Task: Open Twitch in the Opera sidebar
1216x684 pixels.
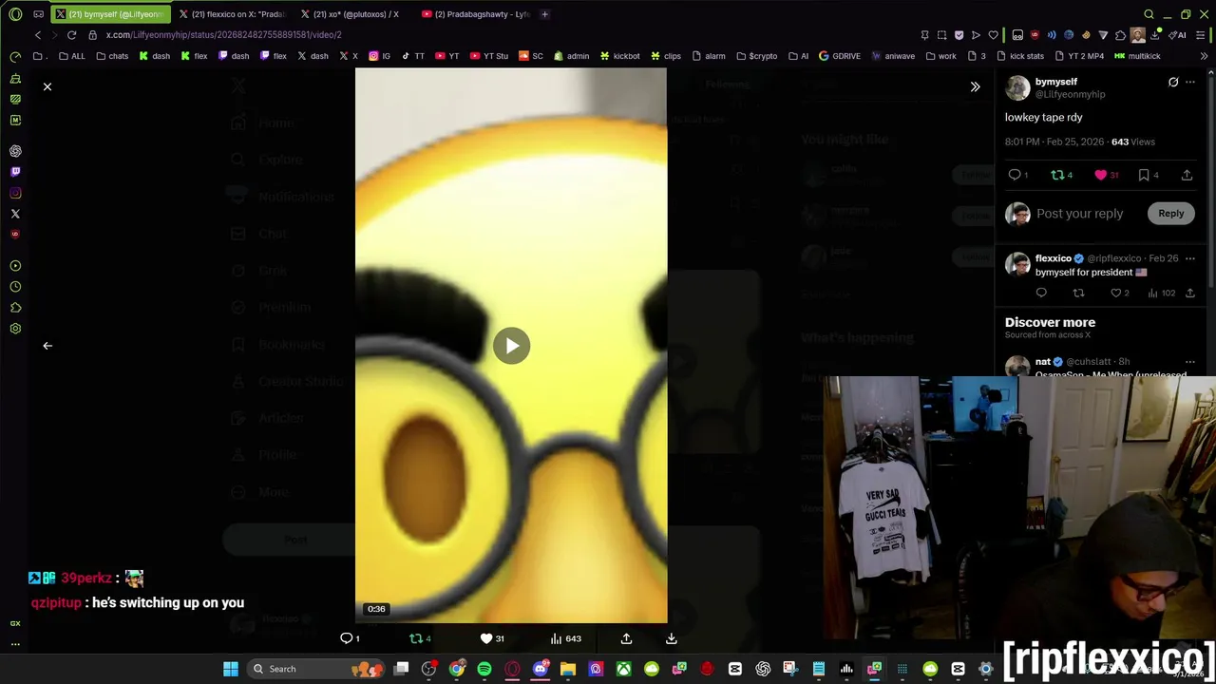Action: [15, 172]
